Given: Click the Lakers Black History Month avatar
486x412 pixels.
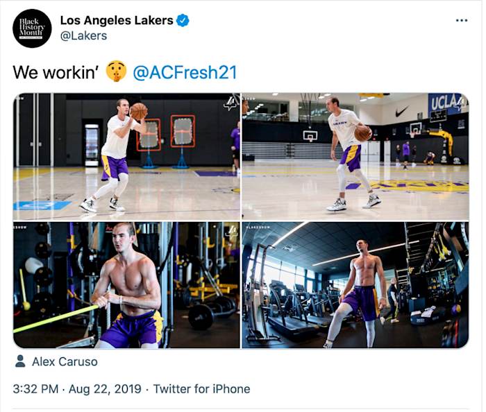Looking at the screenshot, I should (x=32, y=28).
